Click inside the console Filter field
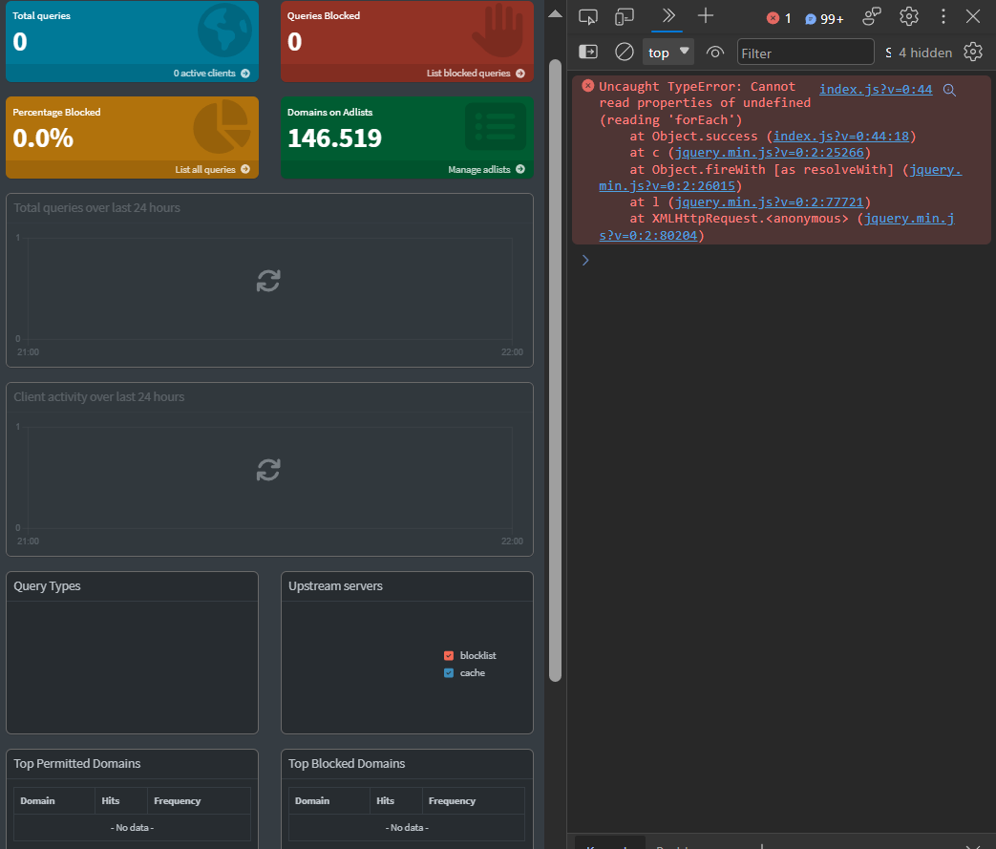This screenshot has width=996, height=849. [805, 52]
